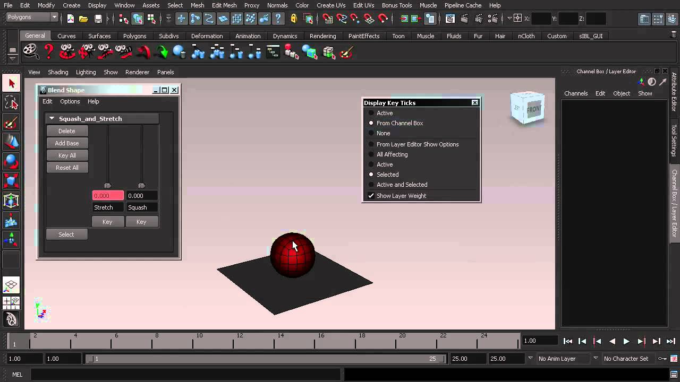The height and width of the screenshot is (382, 680).
Task: Open the Attribute Editor side tab
Action: (x=674, y=92)
